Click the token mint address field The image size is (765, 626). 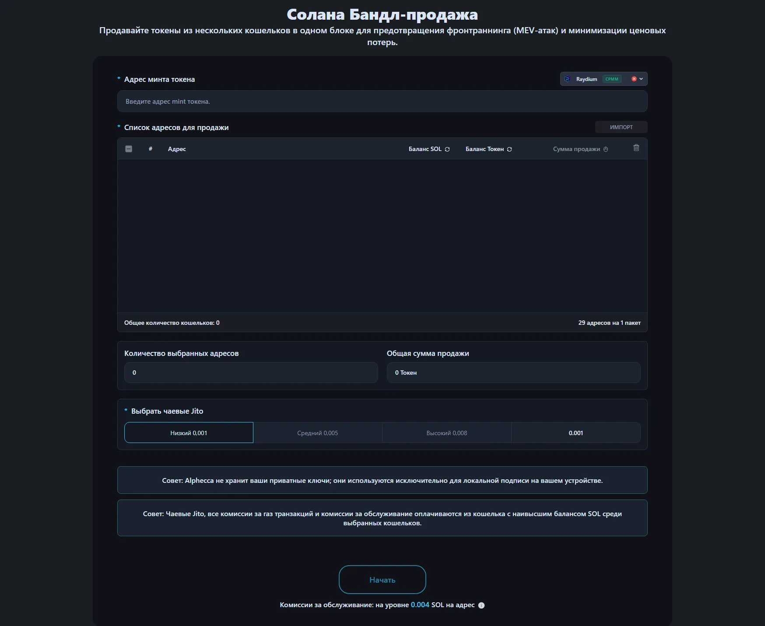(382, 102)
